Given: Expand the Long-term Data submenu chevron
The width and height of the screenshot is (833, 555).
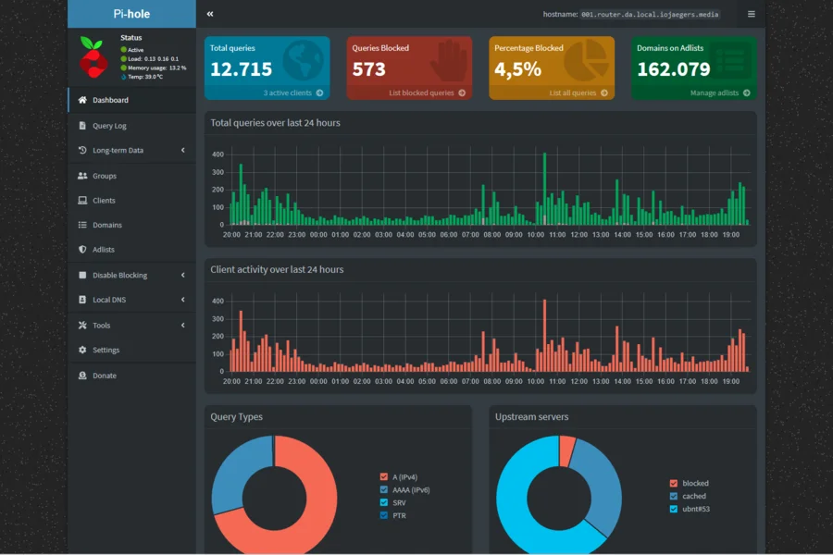Looking at the screenshot, I should pos(182,150).
